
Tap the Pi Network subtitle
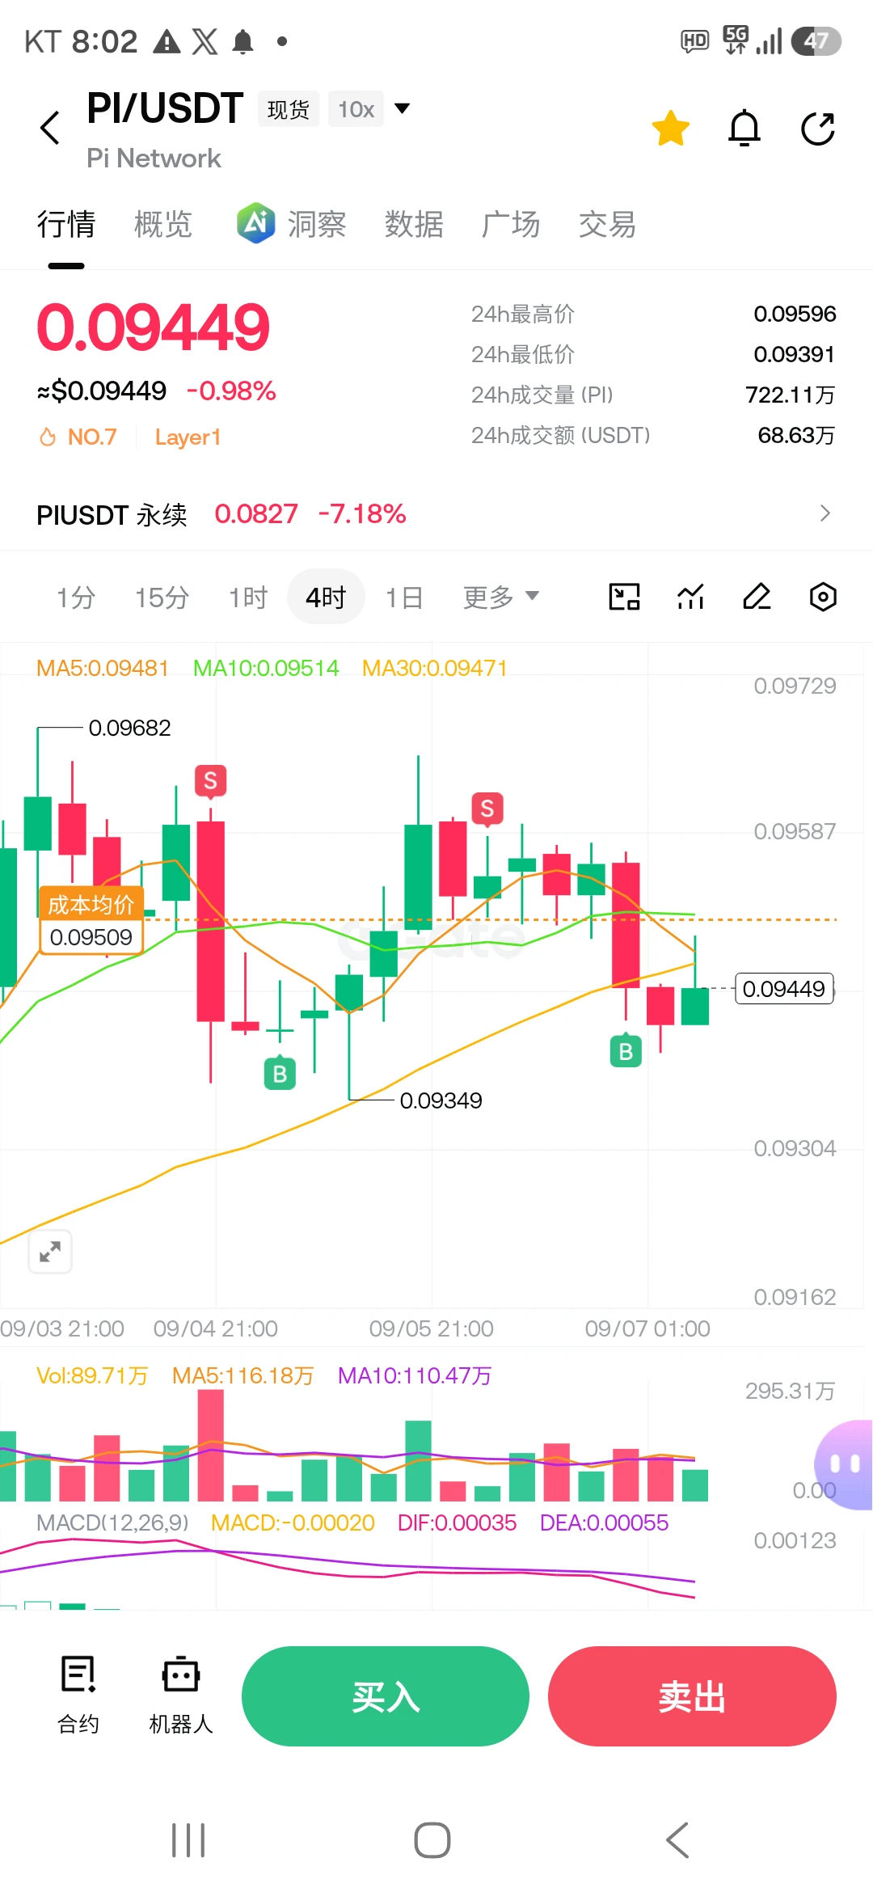154,158
